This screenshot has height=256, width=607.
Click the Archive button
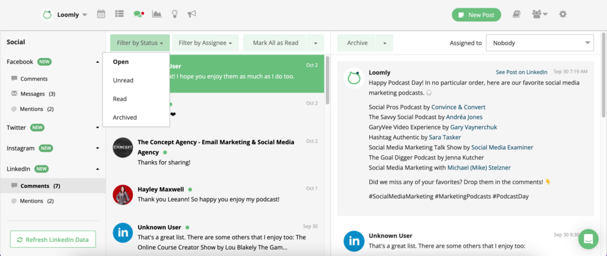357,43
